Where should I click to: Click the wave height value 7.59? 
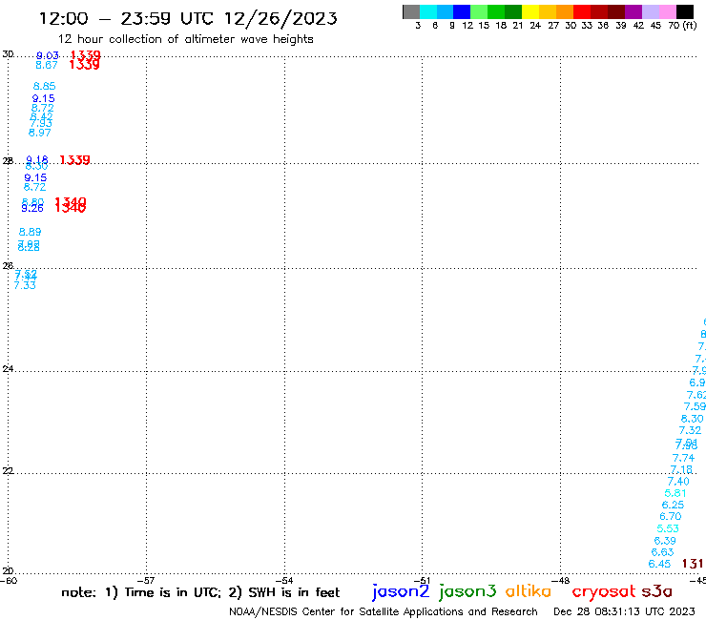[695, 406]
